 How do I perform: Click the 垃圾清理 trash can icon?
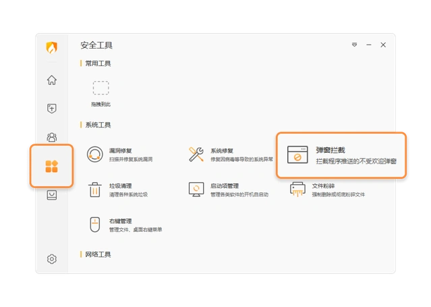[x=95, y=190]
